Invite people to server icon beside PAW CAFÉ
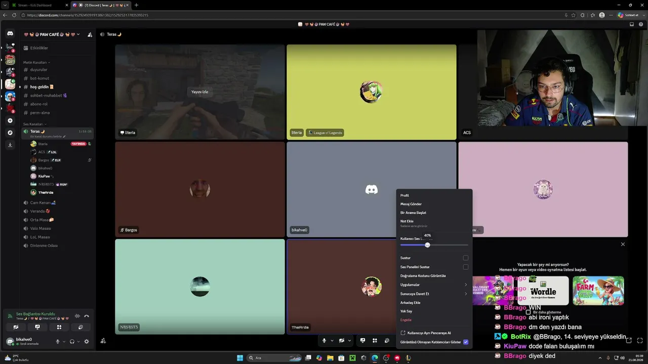This screenshot has height=364, width=648. pyautogui.click(x=90, y=34)
